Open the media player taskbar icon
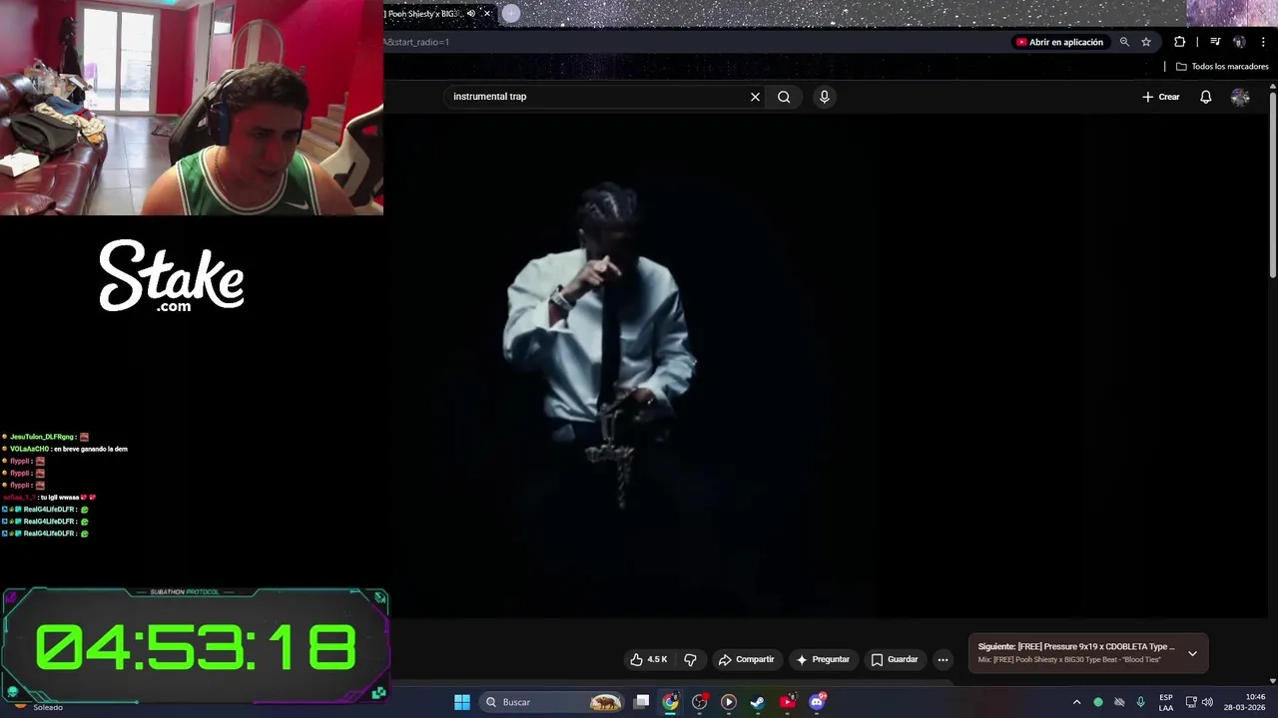Image resolution: width=1278 pixels, height=718 pixels. (x=729, y=702)
